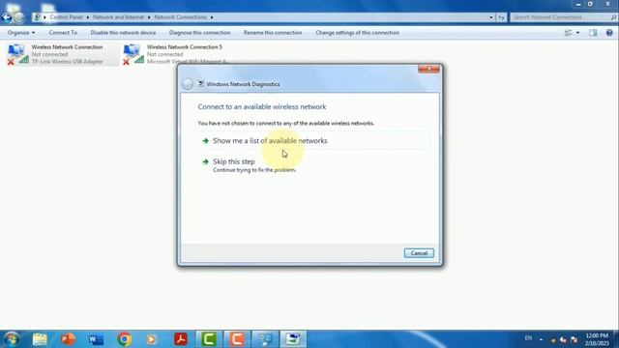Launch Word from the taskbar
The height and width of the screenshot is (348, 619).
[96, 339]
